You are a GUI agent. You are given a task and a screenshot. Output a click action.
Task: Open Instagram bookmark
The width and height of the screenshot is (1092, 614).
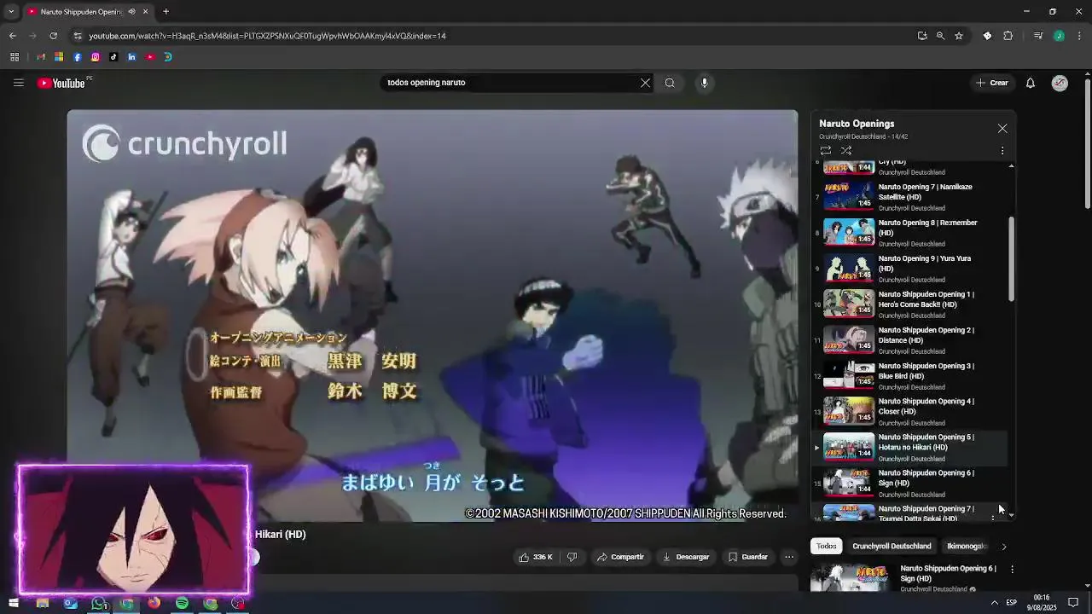96,57
